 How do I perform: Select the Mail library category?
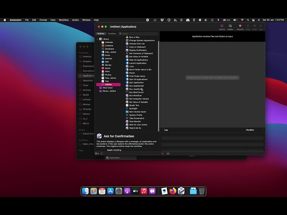107,62
